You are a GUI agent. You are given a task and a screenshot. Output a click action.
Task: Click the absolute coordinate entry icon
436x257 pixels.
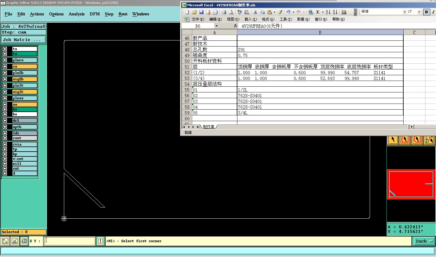tap(5, 241)
